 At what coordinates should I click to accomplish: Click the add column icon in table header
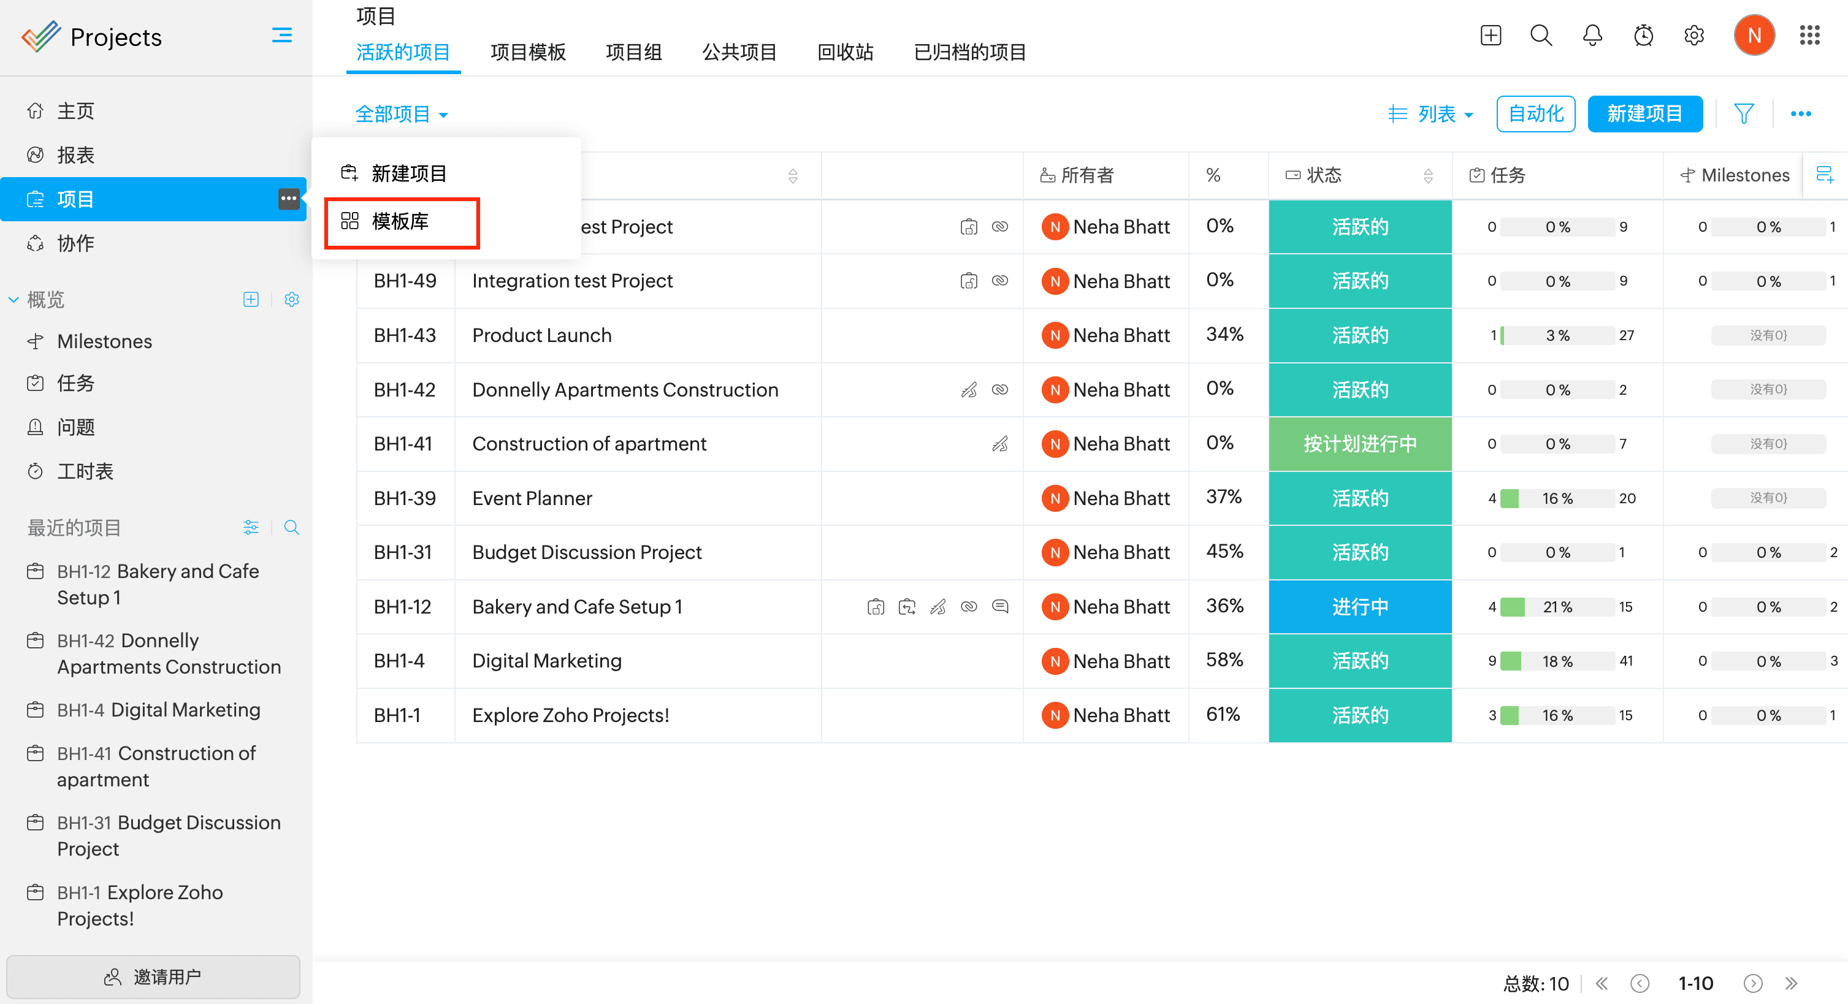pyautogui.click(x=1824, y=174)
